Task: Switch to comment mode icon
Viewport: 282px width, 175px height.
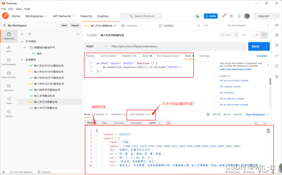Action: click(x=264, y=35)
